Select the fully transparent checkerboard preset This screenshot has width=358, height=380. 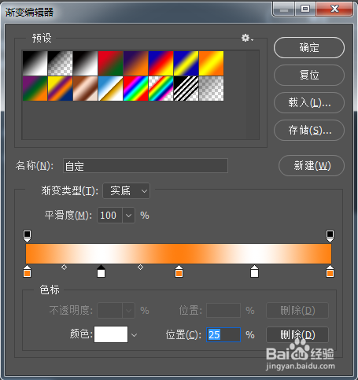212,88
